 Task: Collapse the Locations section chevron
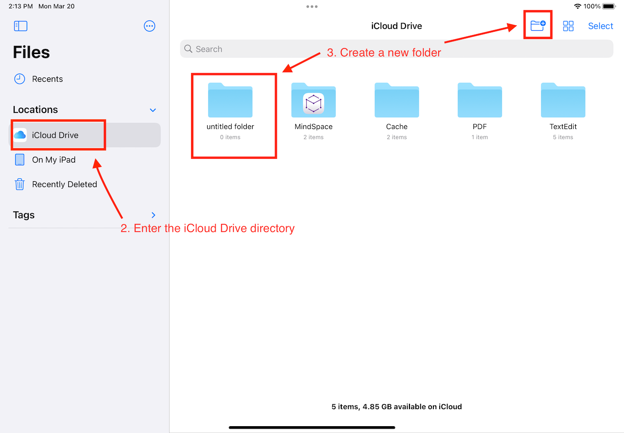pos(153,110)
